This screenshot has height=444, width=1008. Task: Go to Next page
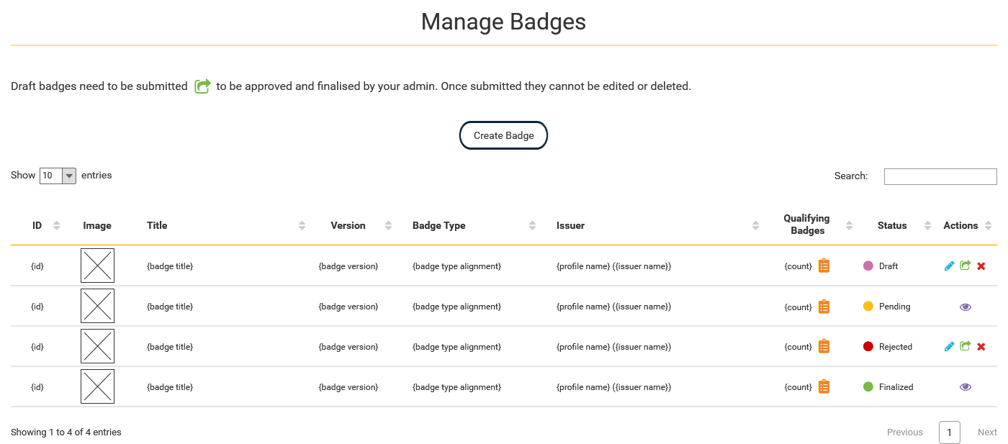987,432
